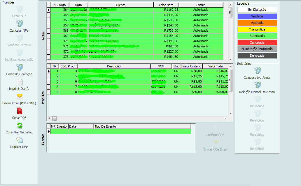Click the red Cancelada legend swatch
This screenshot has height=186, width=301.
click(x=257, y=42)
